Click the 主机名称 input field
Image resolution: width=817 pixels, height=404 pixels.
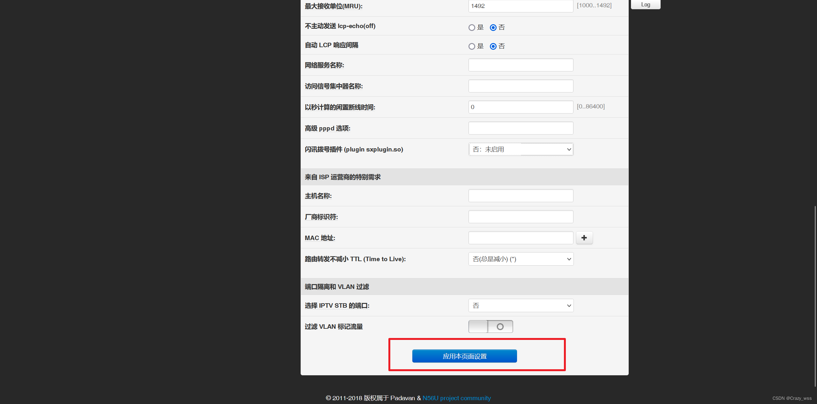(521, 196)
